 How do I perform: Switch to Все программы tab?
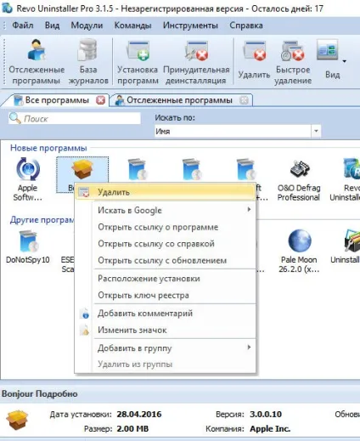tap(57, 100)
